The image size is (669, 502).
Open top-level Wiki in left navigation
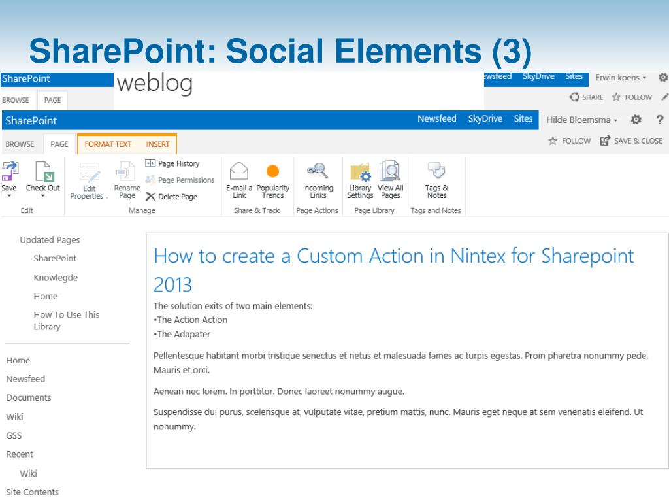pyautogui.click(x=14, y=417)
